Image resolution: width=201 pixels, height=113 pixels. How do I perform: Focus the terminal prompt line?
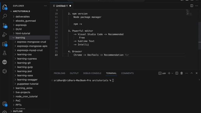[x=84, y=80]
